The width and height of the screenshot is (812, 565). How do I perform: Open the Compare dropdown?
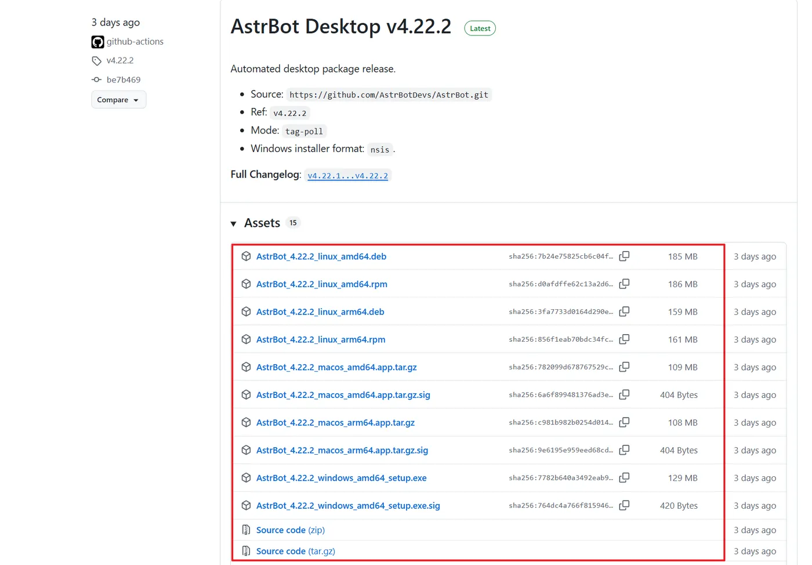[118, 100]
